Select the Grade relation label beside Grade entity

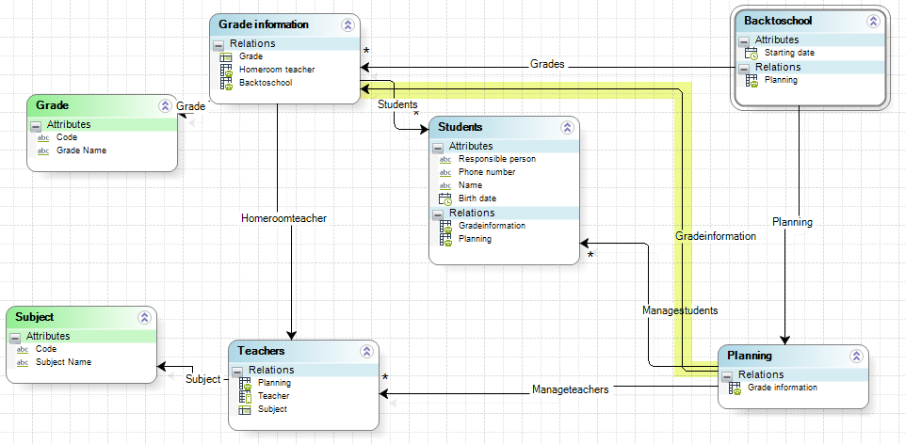click(190, 106)
